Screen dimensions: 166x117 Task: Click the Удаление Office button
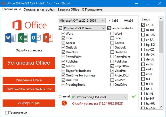[x=29, y=80]
